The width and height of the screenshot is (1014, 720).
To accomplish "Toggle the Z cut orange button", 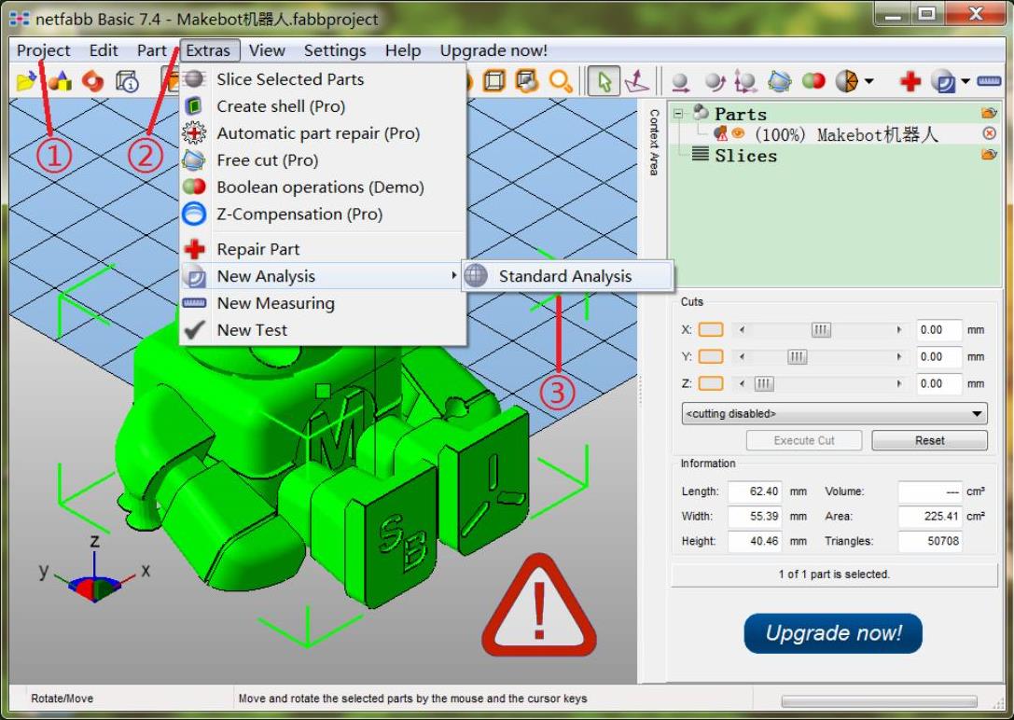I will pyautogui.click(x=711, y=383).
